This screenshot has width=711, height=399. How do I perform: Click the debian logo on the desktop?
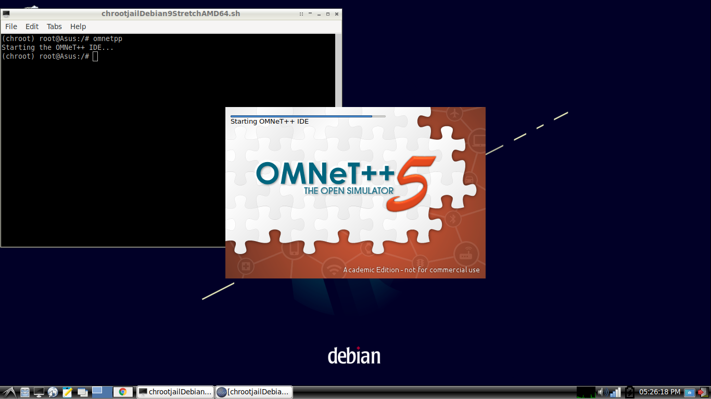click(354, 355)
